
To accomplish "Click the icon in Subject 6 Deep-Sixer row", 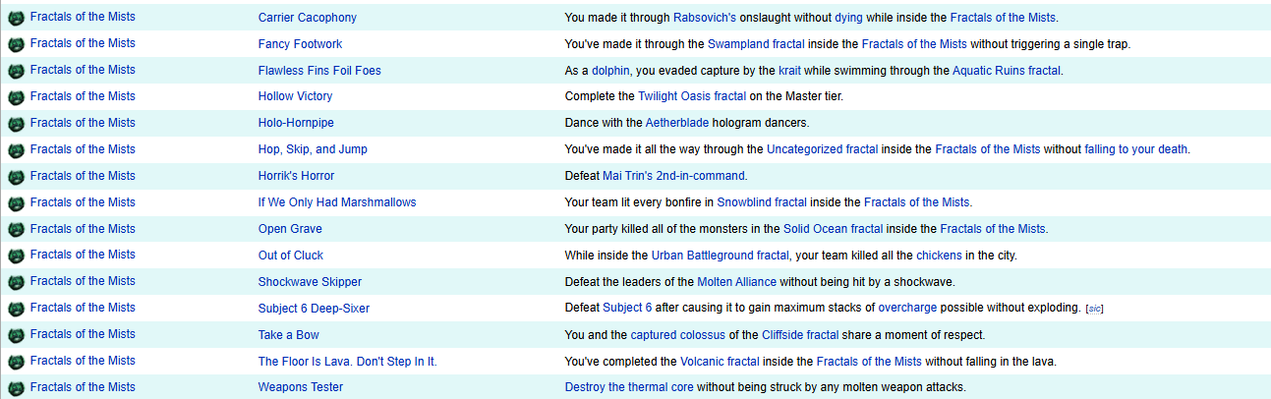I will 15,309.
